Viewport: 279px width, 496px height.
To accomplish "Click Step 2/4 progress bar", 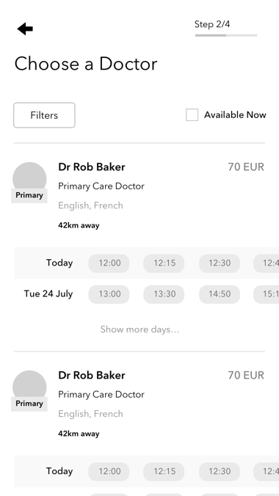I will 226,35.
